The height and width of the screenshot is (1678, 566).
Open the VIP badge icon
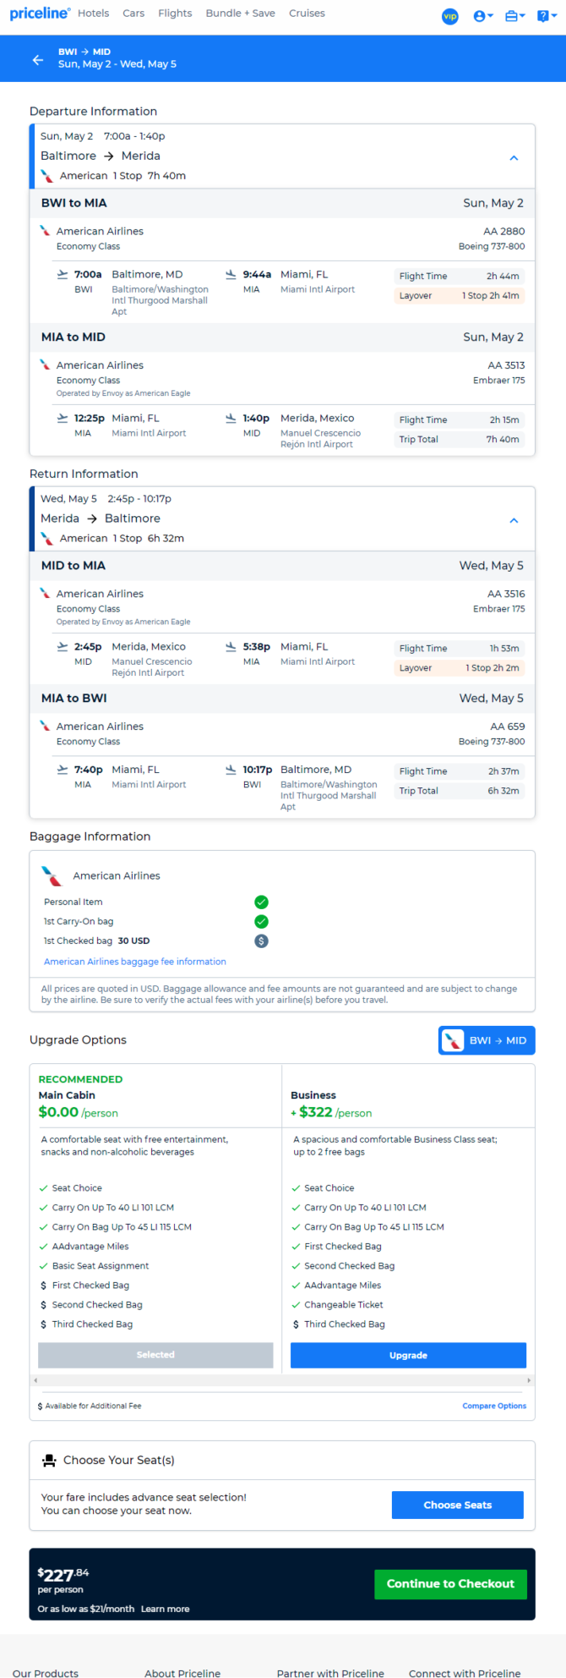[x=450, y=16]
